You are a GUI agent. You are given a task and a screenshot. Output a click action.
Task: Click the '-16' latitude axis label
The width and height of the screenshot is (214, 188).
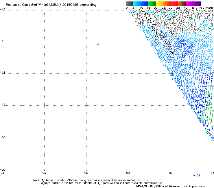coord(3,105)
